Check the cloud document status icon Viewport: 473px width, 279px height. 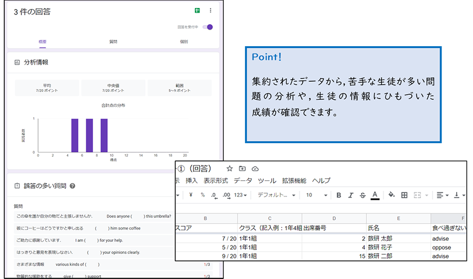tap(255, 168)
